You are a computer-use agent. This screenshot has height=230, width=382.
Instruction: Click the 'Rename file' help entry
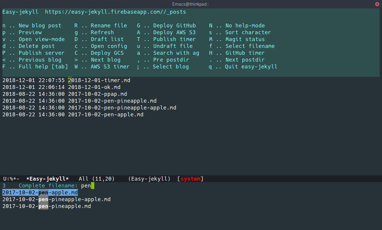pos(101,26)
